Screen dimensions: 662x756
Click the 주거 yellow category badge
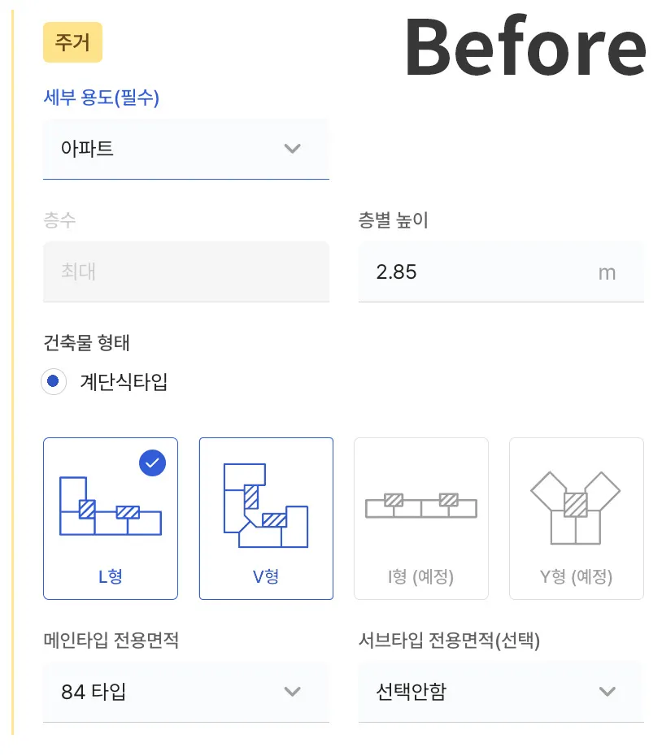[x=73, y=42]
